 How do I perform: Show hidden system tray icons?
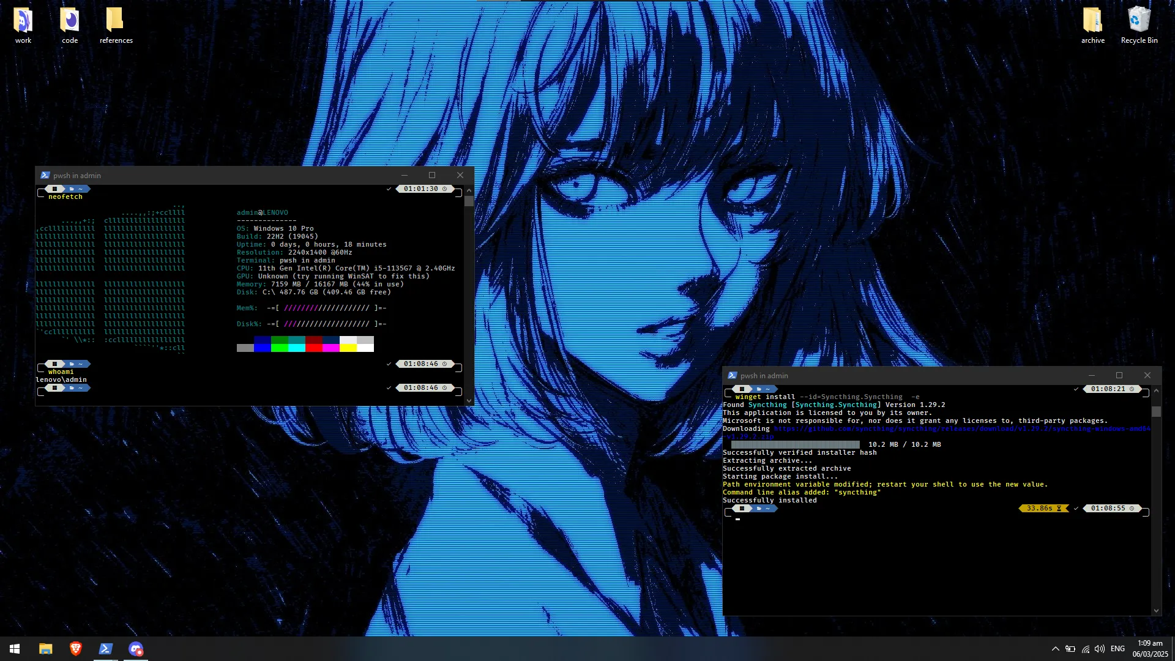click(x=1056, y=649)
